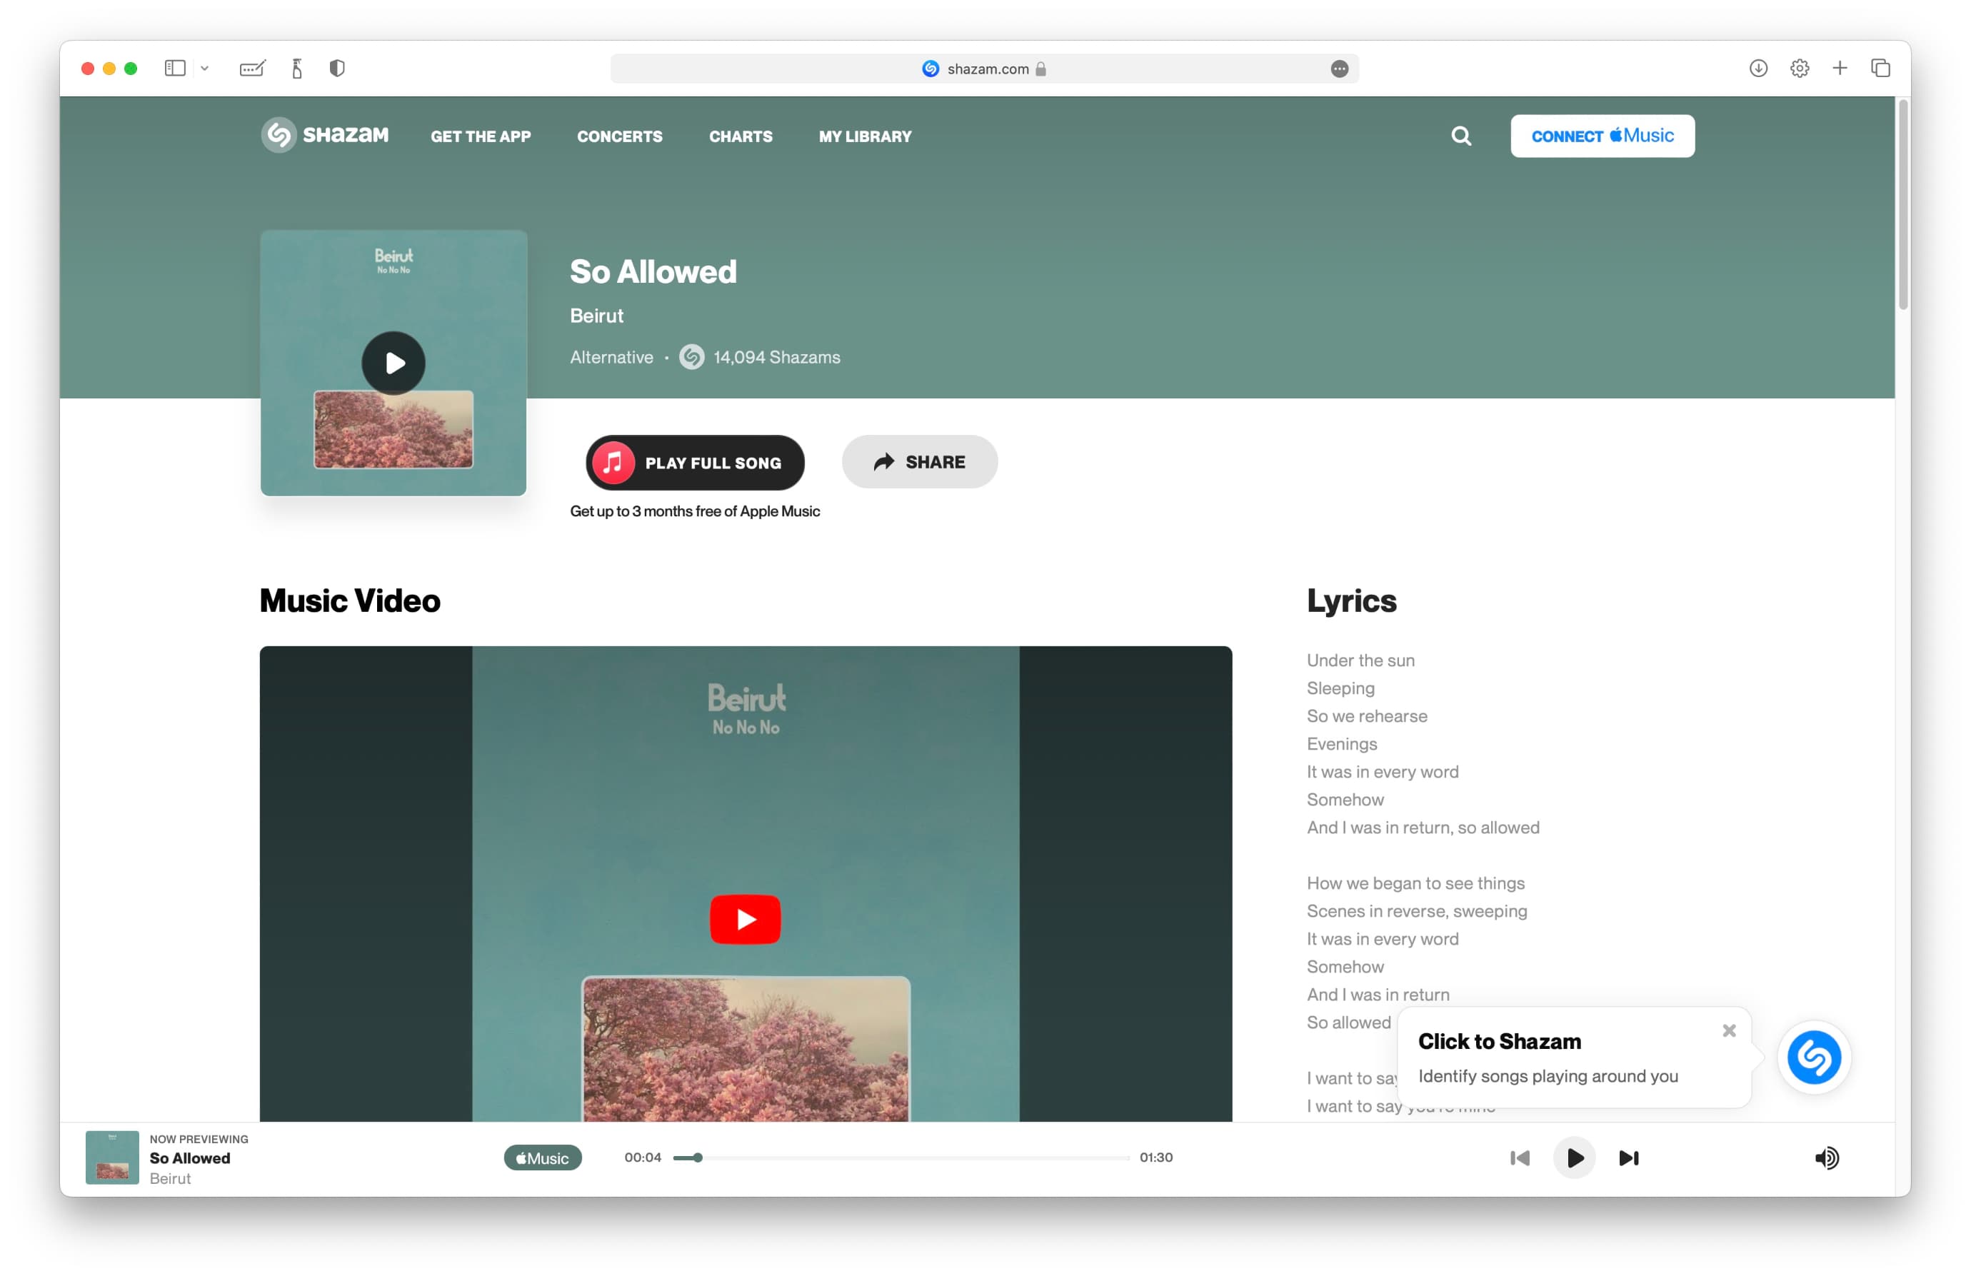Click the Apple Music badge in player

click(543, 1157)
